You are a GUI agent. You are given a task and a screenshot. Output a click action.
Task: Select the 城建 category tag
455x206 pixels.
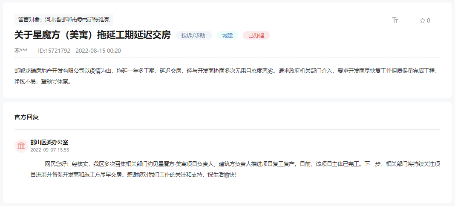pyautogui.click(x=227, y=35)
